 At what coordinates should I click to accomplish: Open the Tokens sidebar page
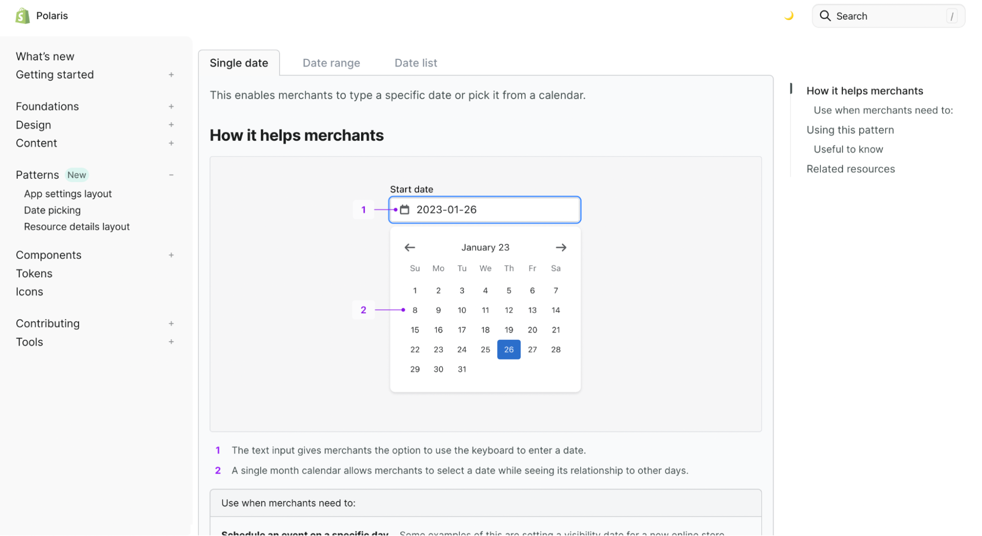tap(34, 273)
